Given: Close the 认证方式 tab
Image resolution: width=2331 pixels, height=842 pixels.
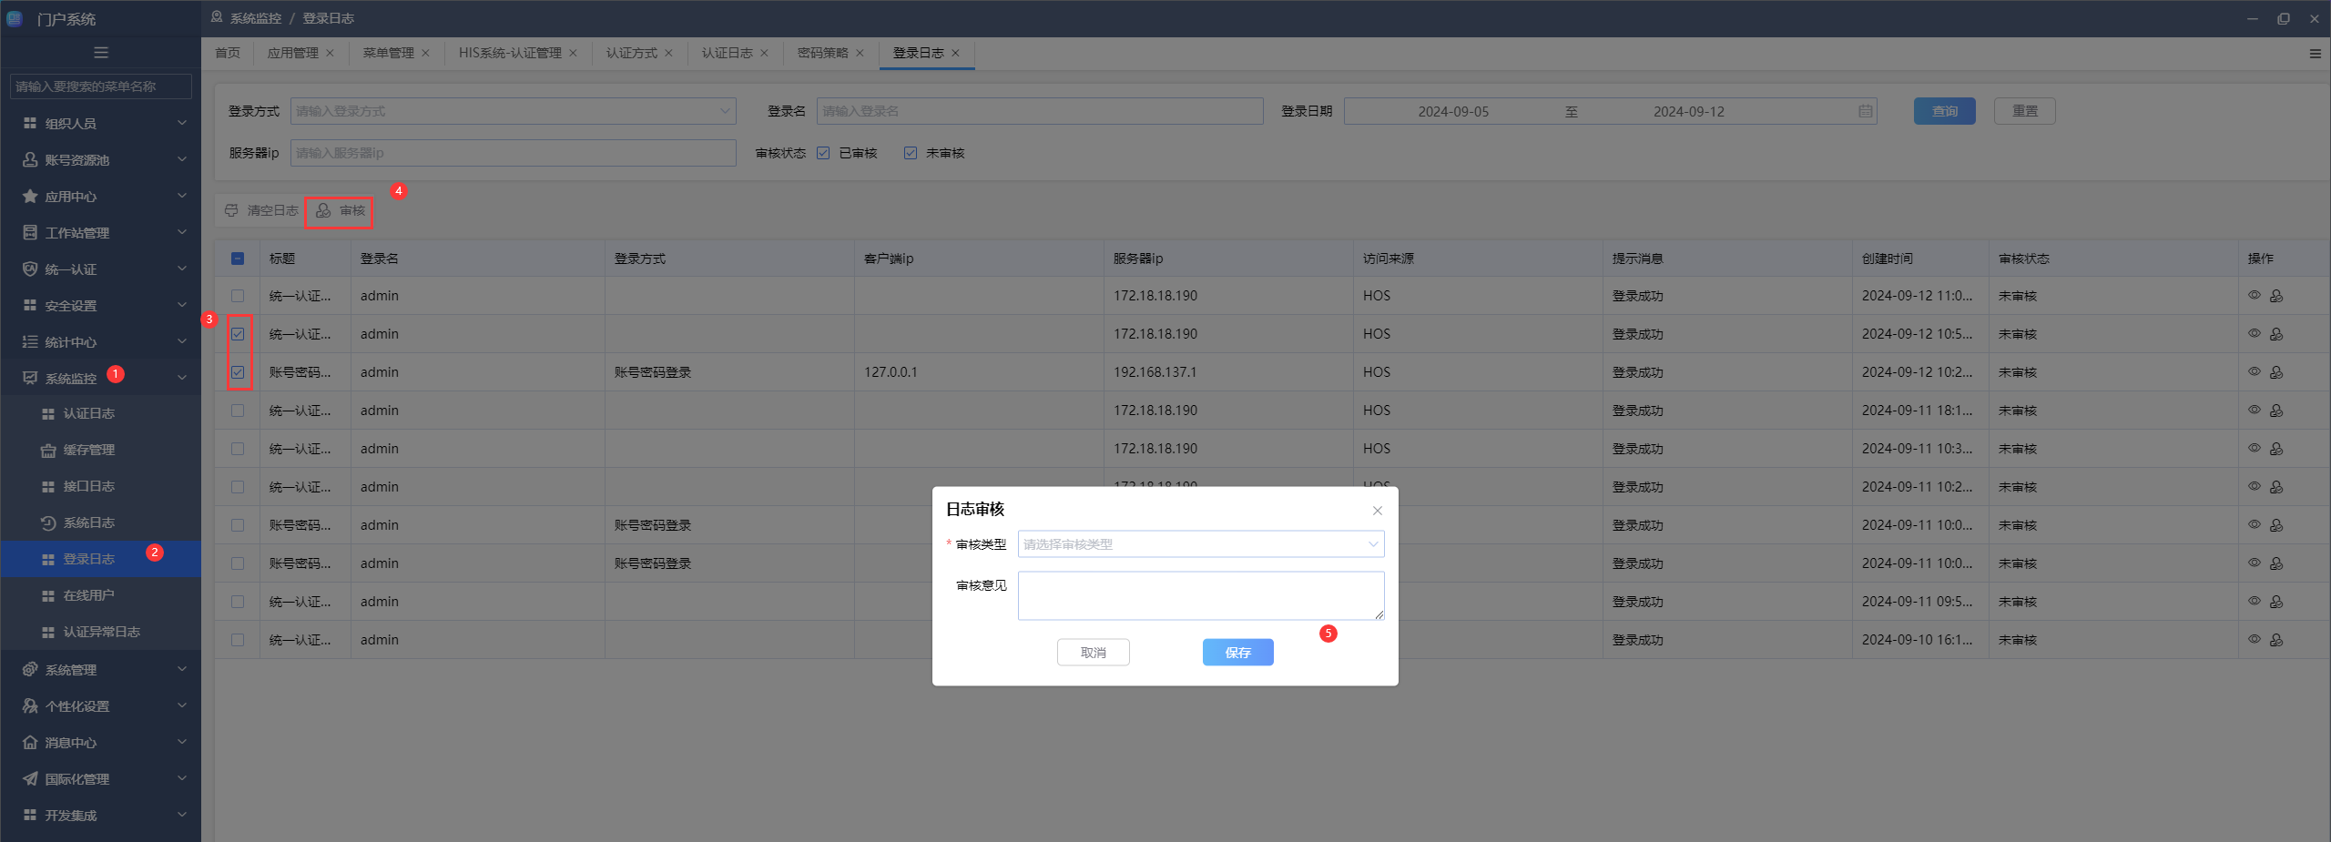Looking at the screenshot, I should pyautogui.click(x=668, y=53).
